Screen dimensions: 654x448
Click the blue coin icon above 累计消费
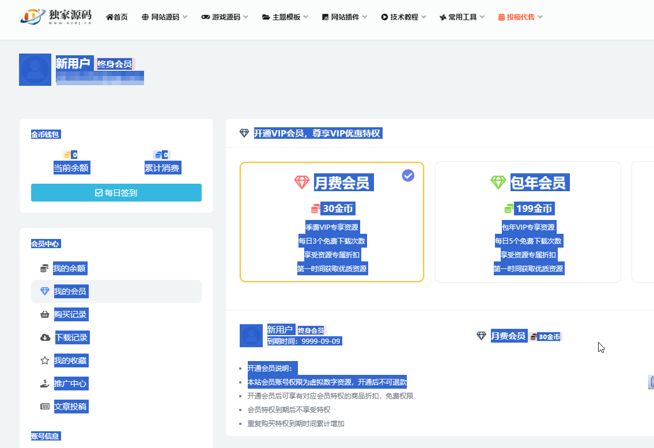click(x=158, y=155)
